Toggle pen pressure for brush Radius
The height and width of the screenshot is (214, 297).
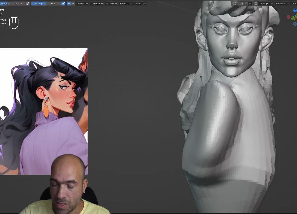28,3
